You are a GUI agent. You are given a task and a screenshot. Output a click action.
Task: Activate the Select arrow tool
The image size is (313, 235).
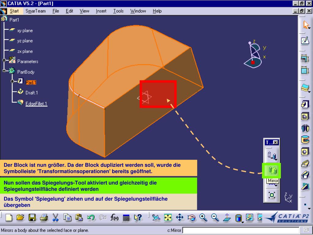(x=305, y=25)
